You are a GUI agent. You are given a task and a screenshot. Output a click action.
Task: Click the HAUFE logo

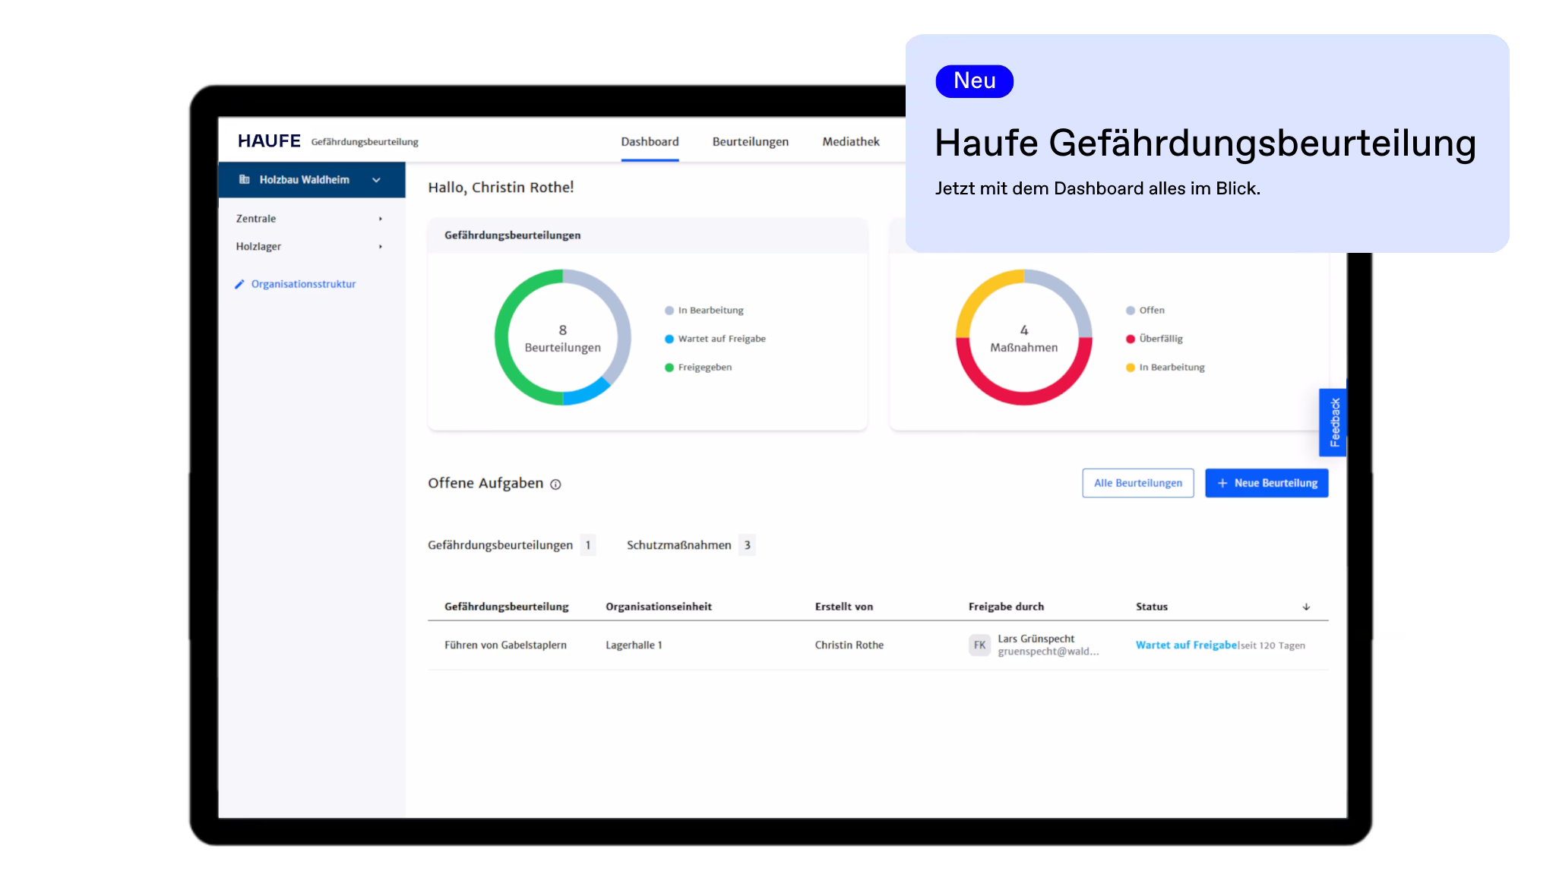pyautogui.click(x=268, y=140)
